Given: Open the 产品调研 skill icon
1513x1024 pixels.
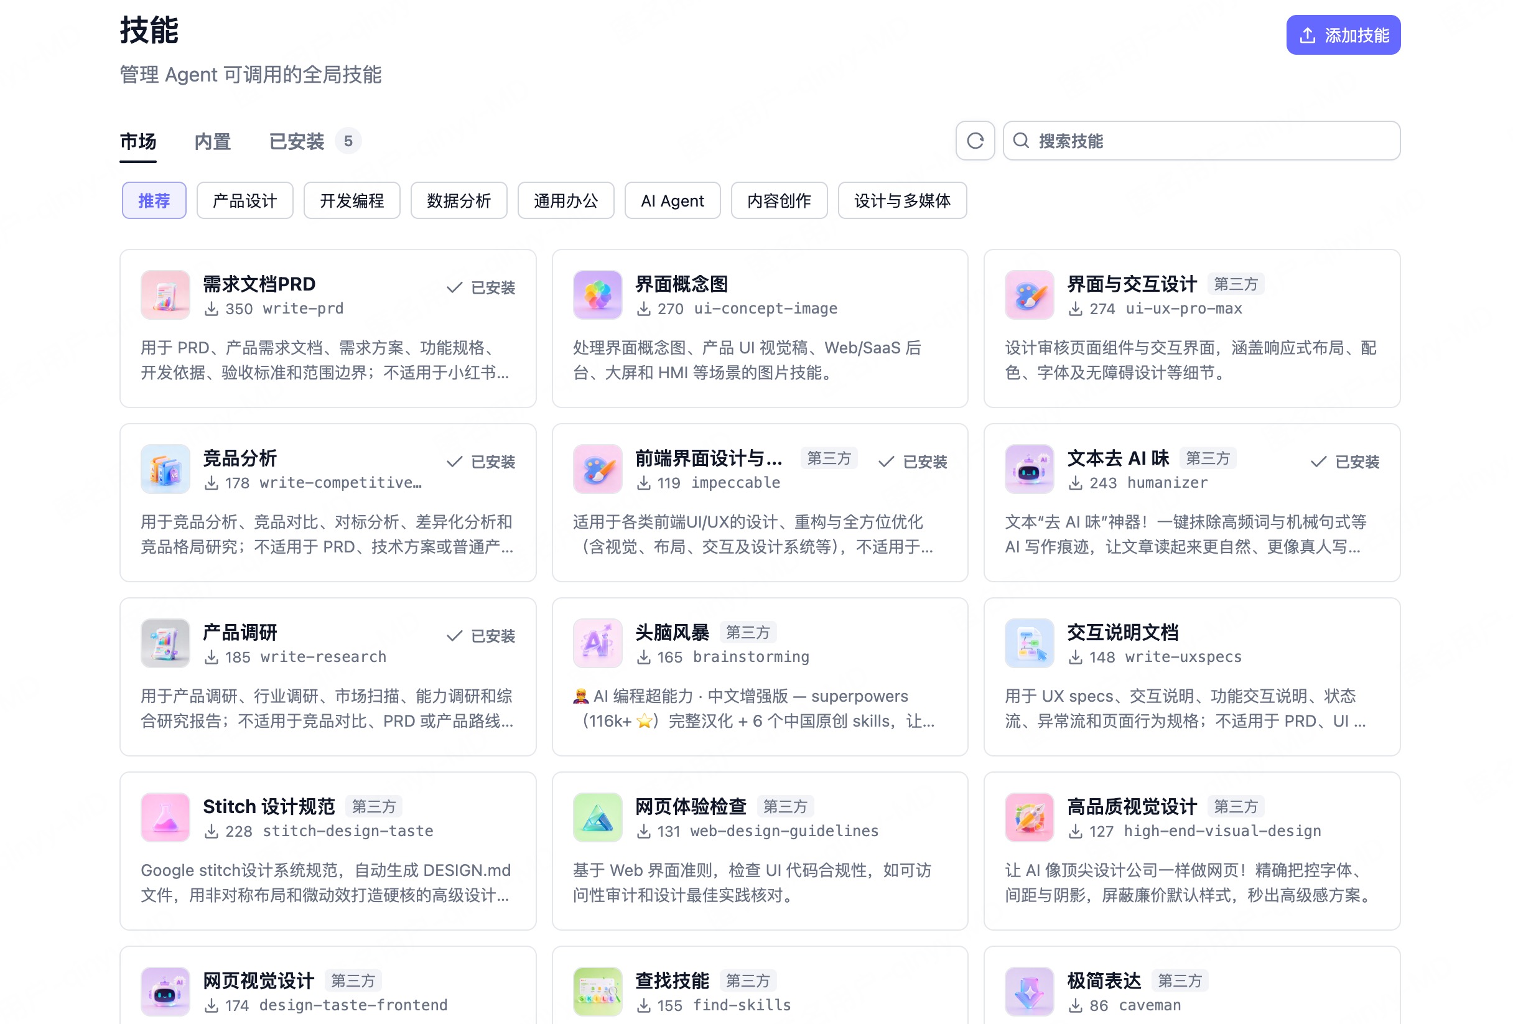Looking at the screenshot, I should (x=165, y=643).
